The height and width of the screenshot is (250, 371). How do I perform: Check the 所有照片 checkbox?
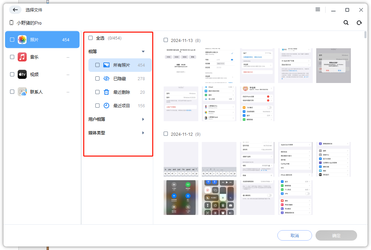97,65
